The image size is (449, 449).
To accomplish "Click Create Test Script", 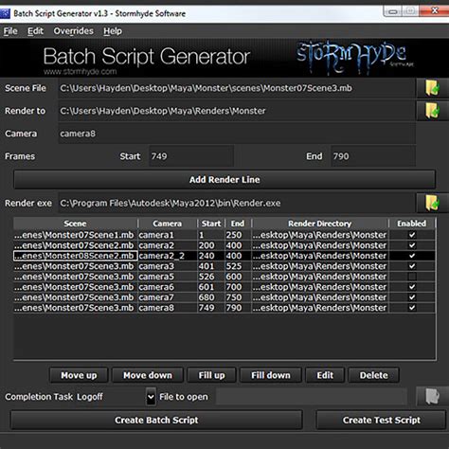I will (x=382, y=420).
